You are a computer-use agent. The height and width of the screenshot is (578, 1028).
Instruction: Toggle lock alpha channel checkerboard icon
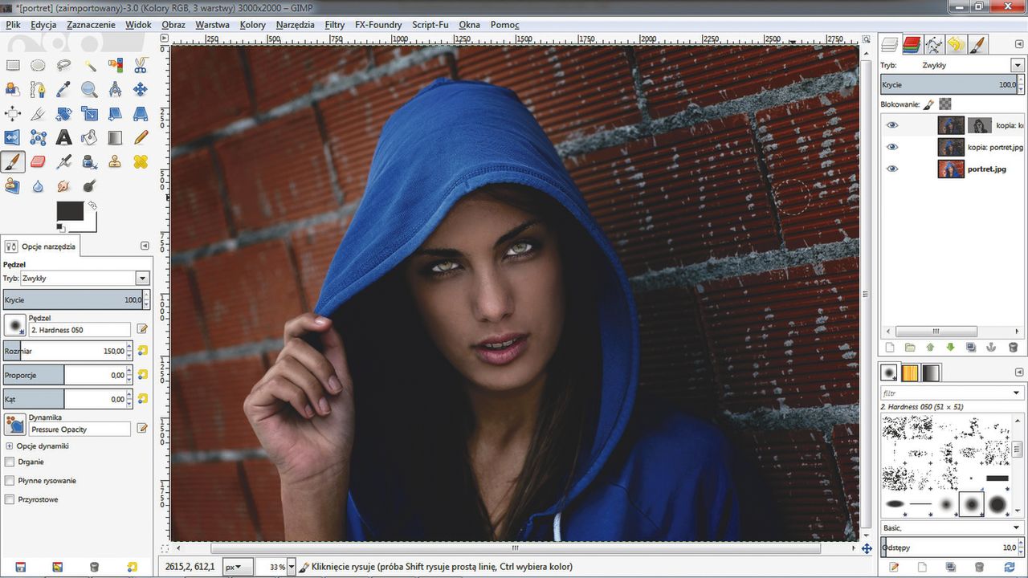click(945, 104)
